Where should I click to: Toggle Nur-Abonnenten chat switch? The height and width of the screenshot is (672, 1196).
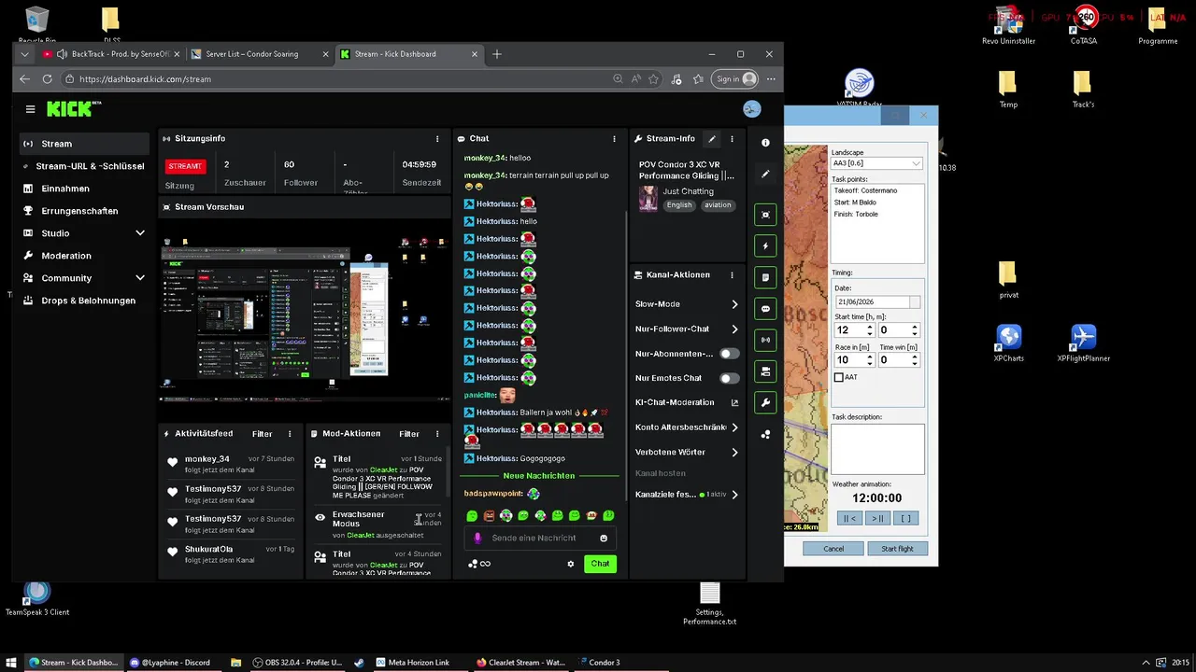point(729,354)
